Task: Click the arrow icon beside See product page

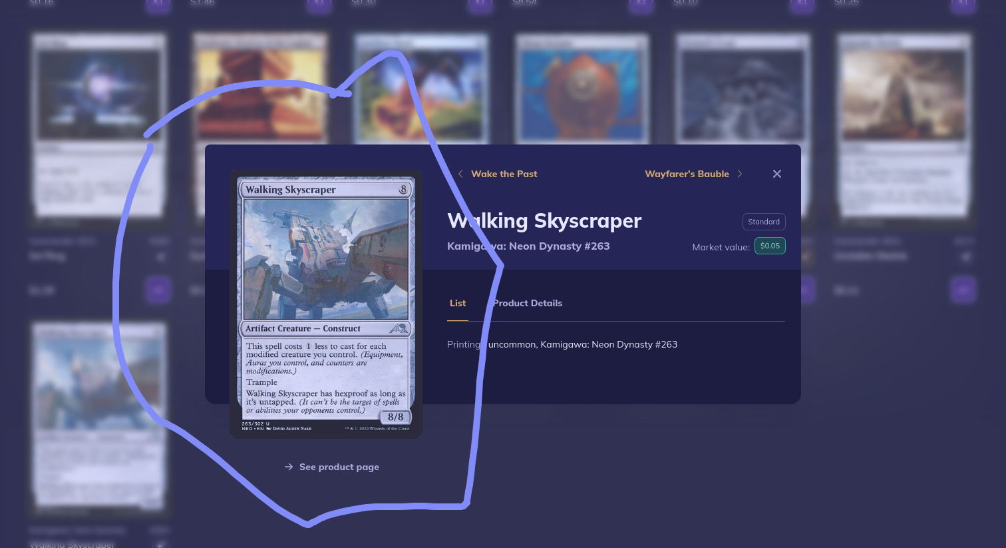Action: (289, 467)
